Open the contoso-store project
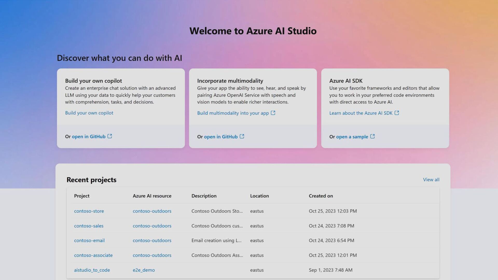The width and height of the screenshot is (498, 280). (x=89, y=211)
